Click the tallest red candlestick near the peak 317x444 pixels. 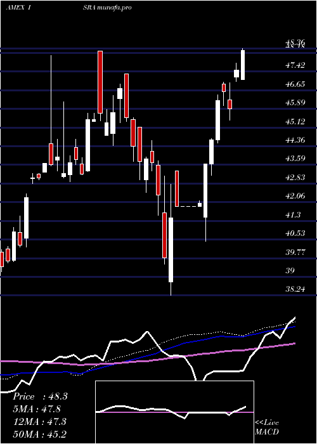pyautogui.click(x=100, y=82)
